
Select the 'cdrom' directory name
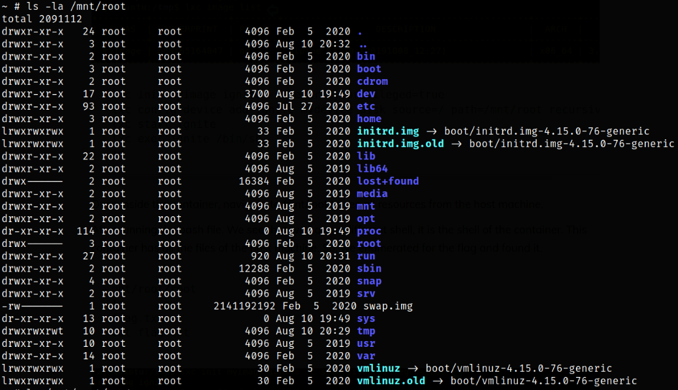(x=372, y=82)
